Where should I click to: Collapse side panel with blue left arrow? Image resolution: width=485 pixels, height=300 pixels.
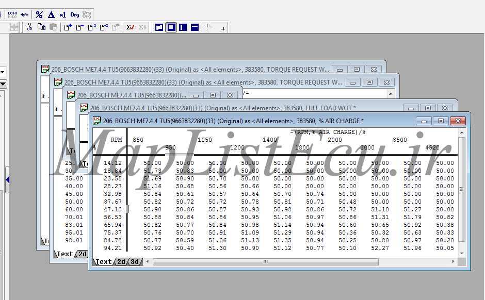tap(7, 179)
